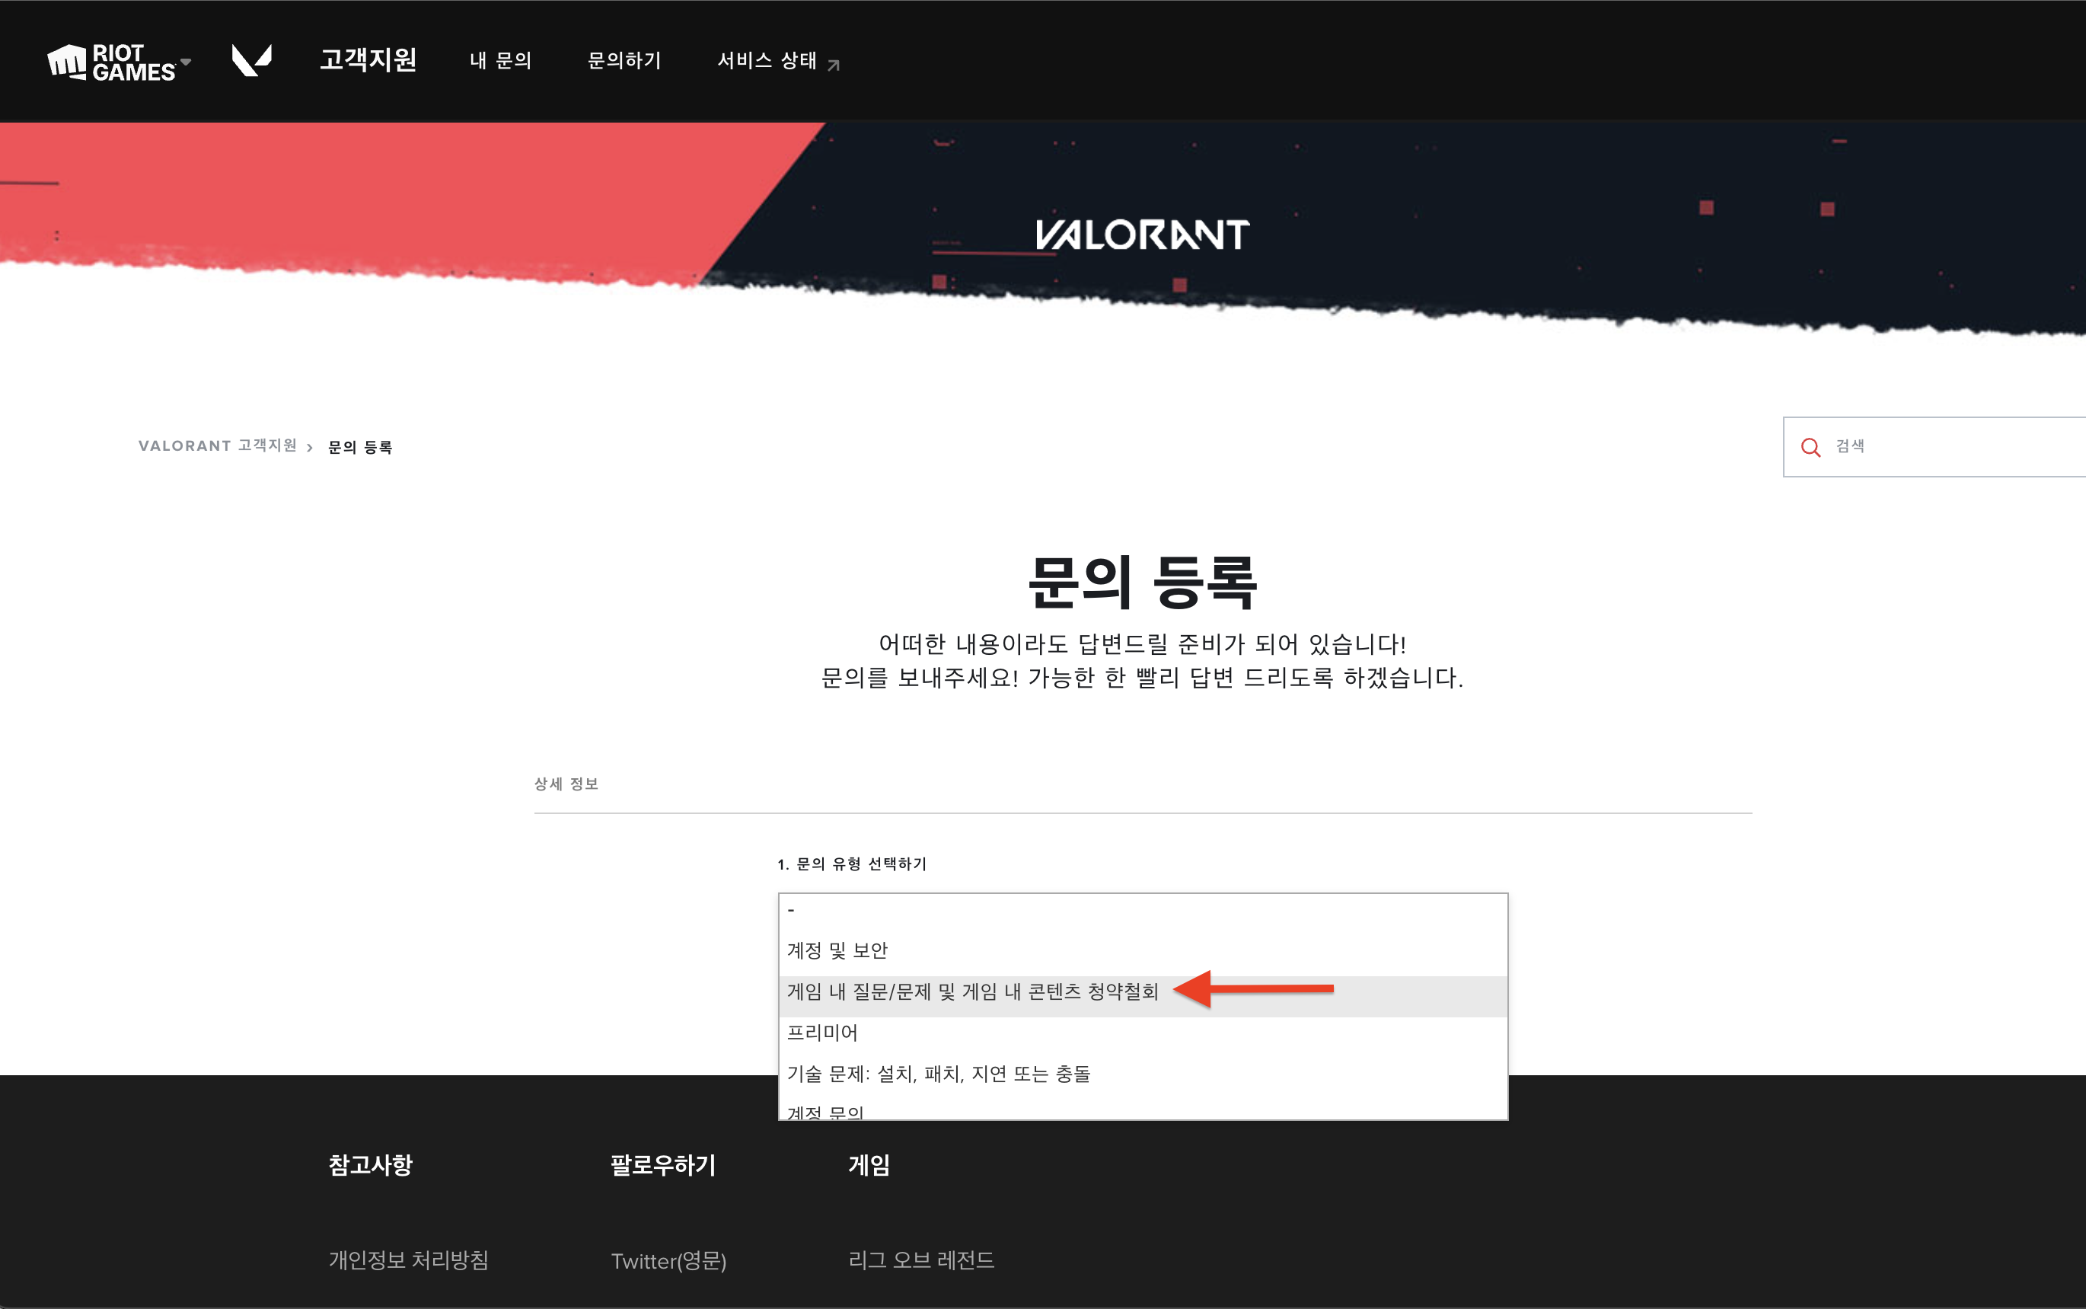Click the 문의 유형 선택하기 field label
Viewport: 2086px width, 1309px height.
[x=852, y=864]
